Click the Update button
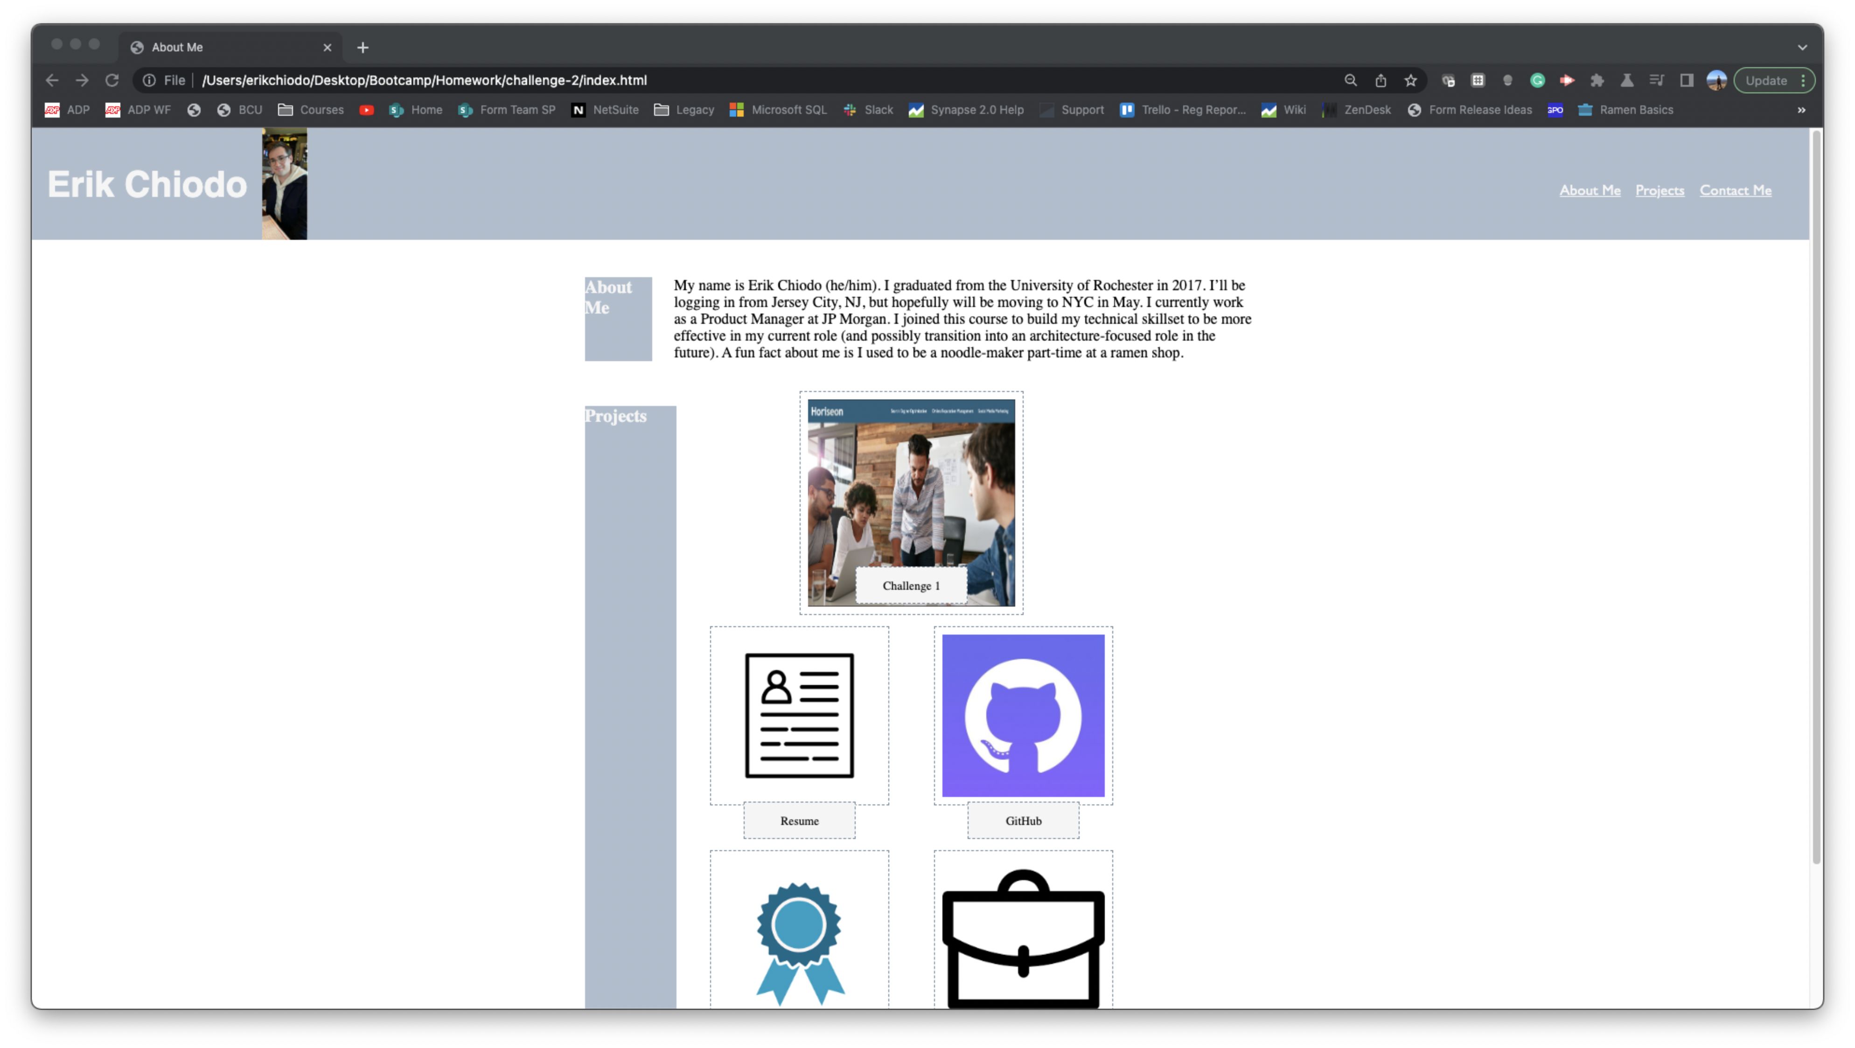The width and height of the screenshot is (1855, 1048). [1766, 80]
